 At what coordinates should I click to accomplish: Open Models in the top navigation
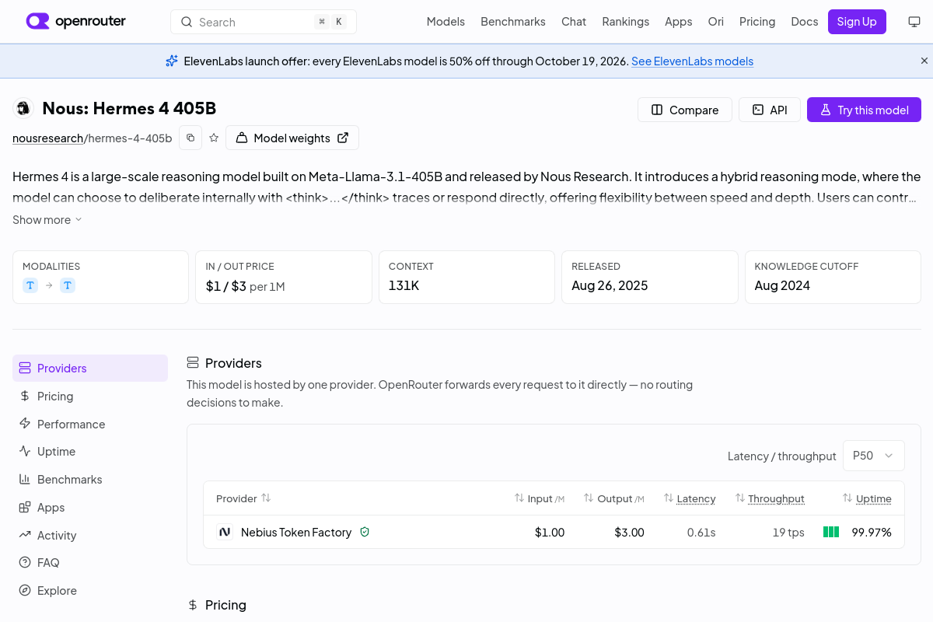(446, 22)
